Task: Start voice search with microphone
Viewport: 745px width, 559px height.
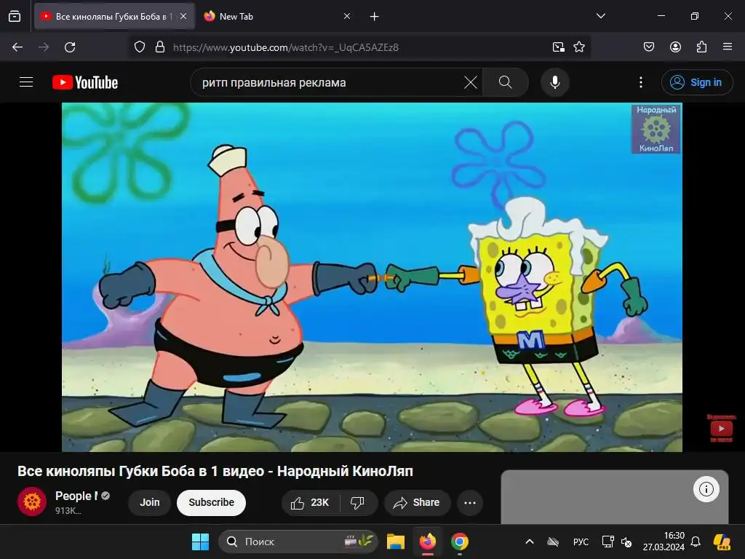Action: coord(554,82)
